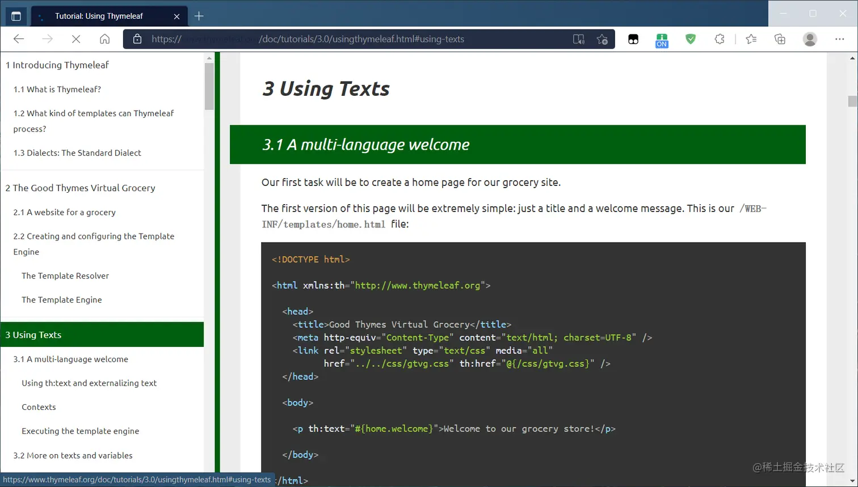Click the sidebar scrollbar up arrow
The height and width of the screenshot is (487, 858).
point(209,57)
